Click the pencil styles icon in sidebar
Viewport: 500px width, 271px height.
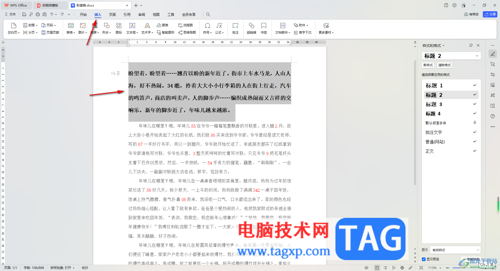pos(493,54)
